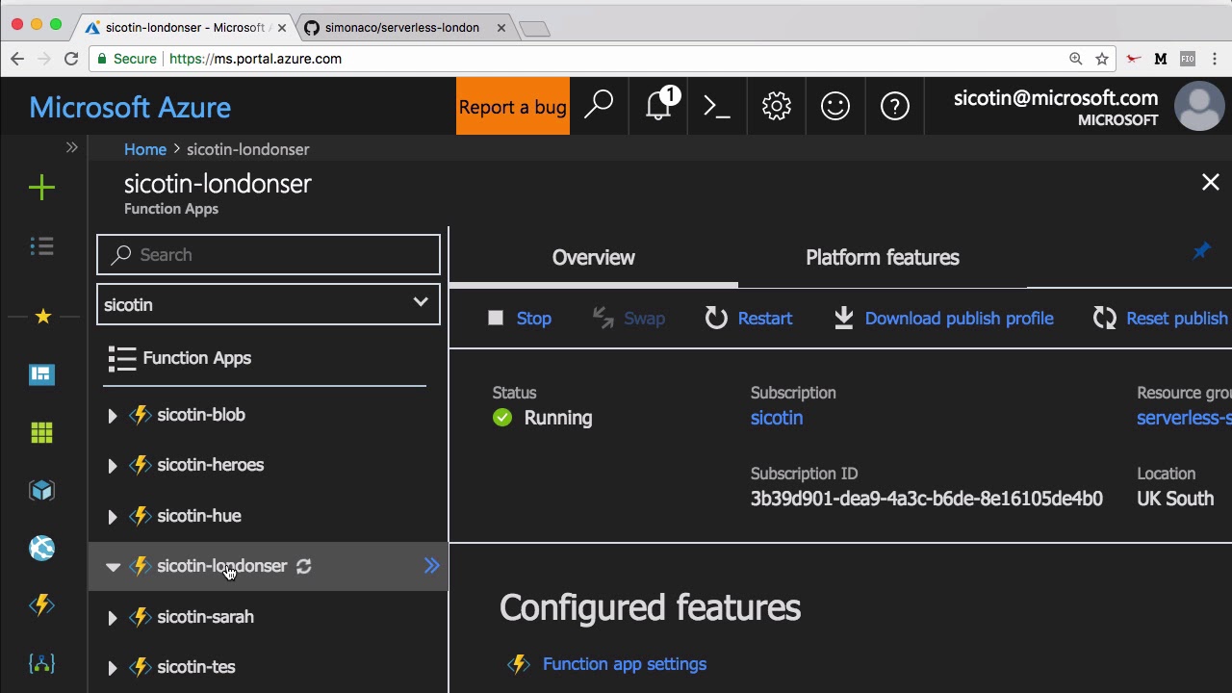Screen dimensions: 1232x693
Task: Click the disabled Swap button
Action: point(629,319)
